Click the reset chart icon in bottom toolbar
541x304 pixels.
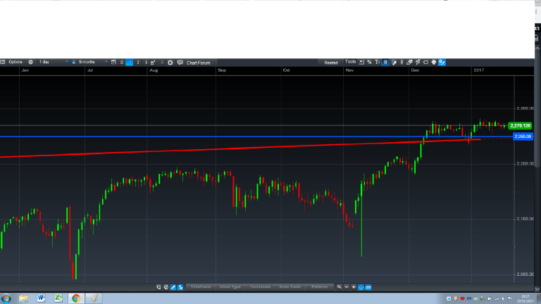point(158,287)
